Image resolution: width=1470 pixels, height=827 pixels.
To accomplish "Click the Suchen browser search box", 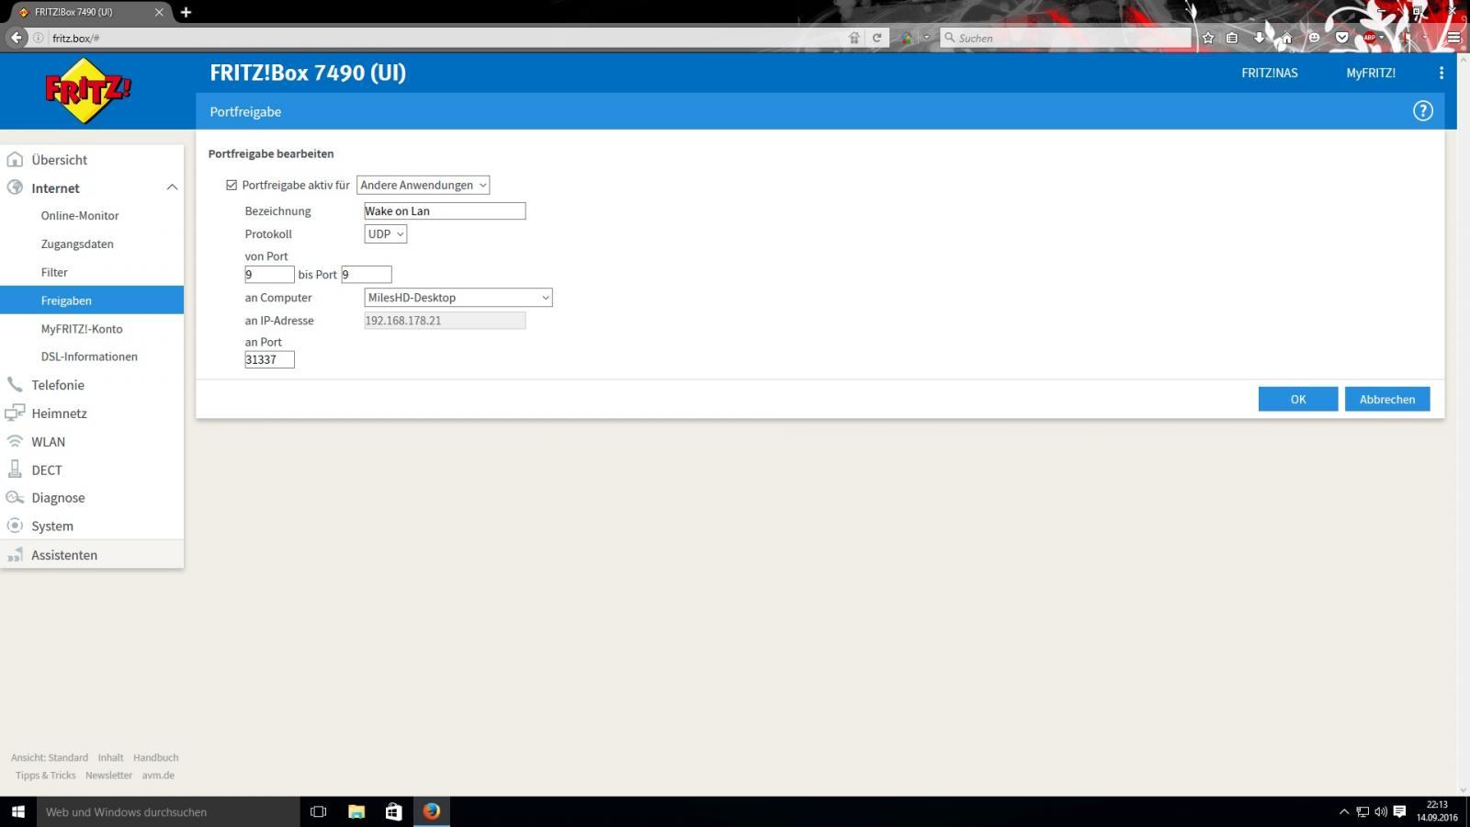I will click(1066, 38).
